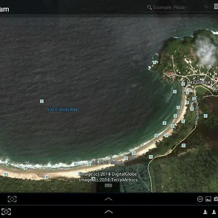This screenshot has width=218, height=218.
Task: Clear the search box with X
Action: [206, 7]
